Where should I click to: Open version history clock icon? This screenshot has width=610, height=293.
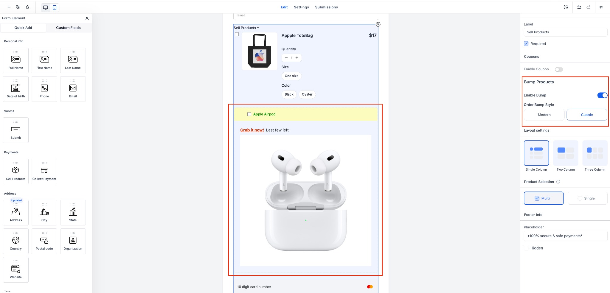point(566,7)
